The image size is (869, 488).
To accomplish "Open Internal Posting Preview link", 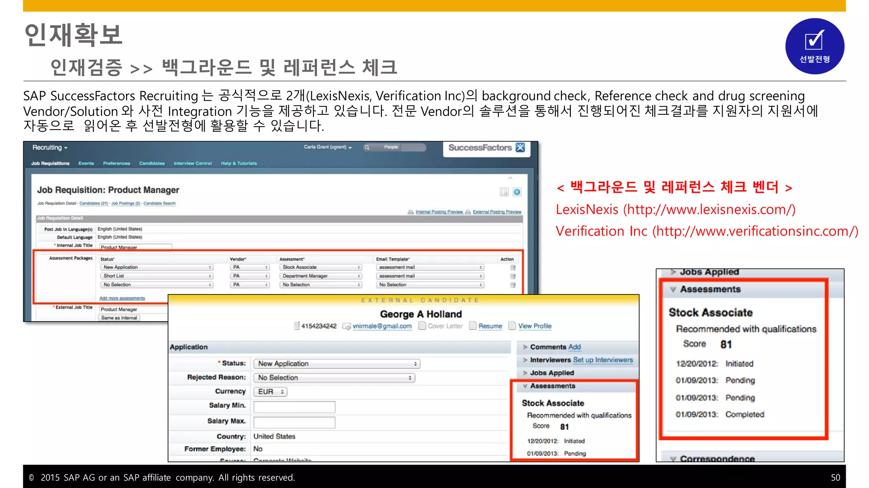I will [x=439, y=212].
